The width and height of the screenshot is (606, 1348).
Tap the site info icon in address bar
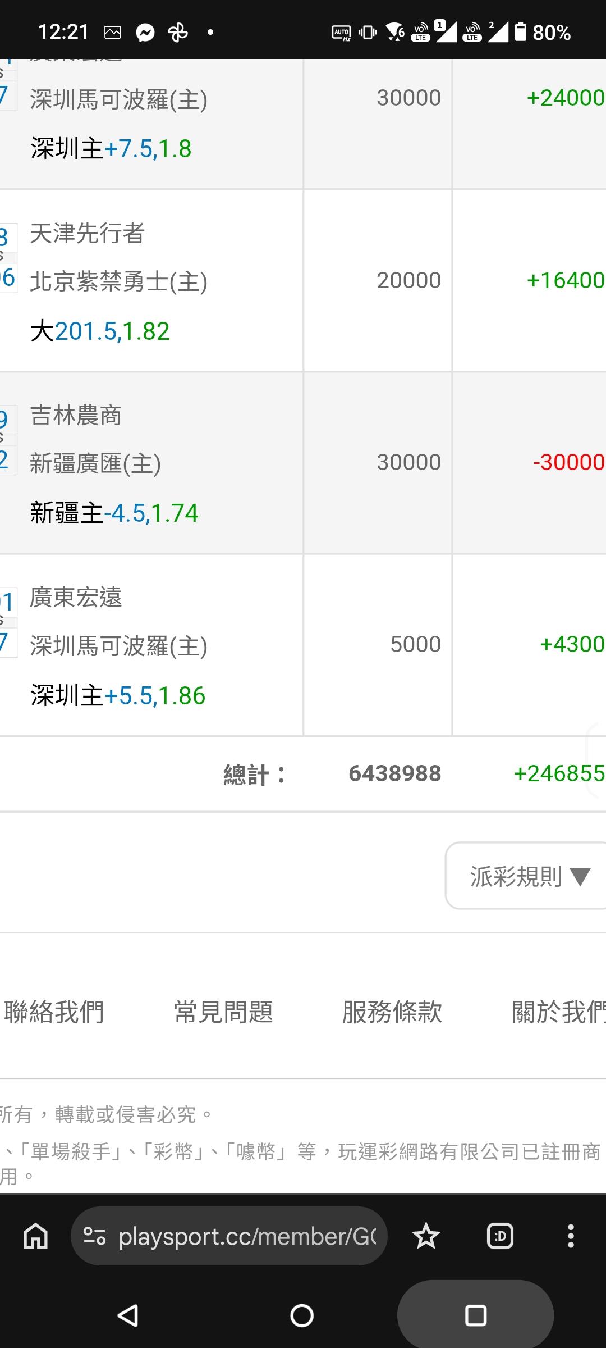point(94,1236)
